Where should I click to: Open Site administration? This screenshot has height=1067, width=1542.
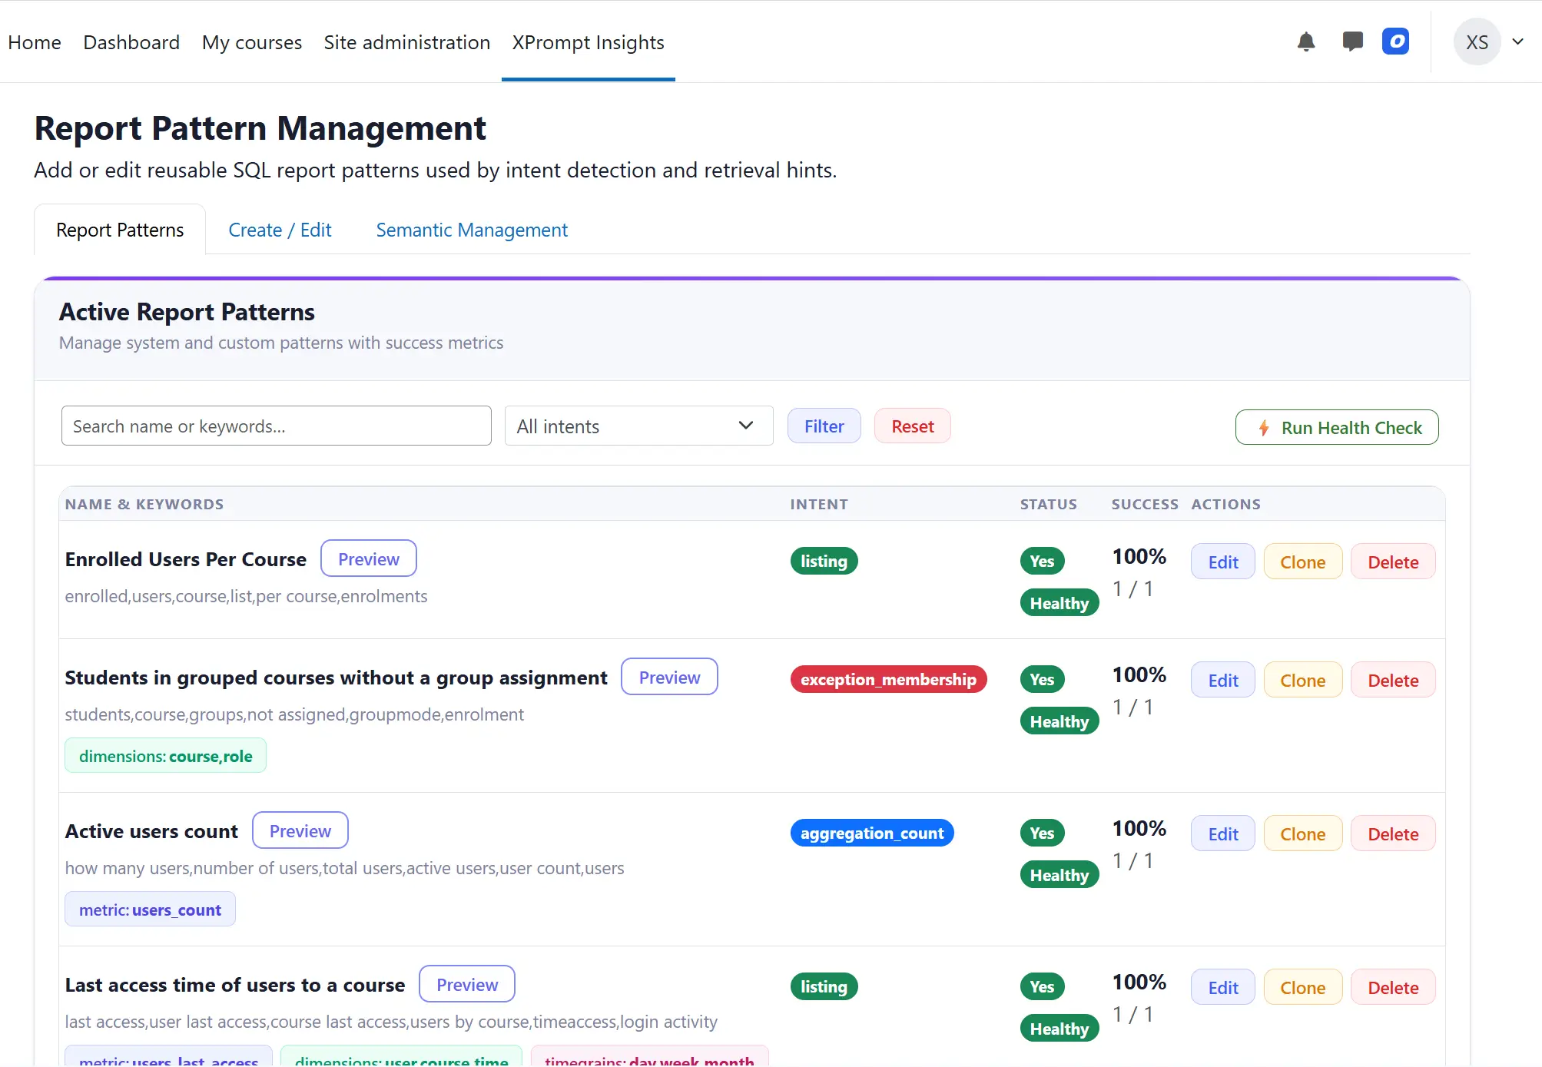pyautogui.click(x=407, y=42)
